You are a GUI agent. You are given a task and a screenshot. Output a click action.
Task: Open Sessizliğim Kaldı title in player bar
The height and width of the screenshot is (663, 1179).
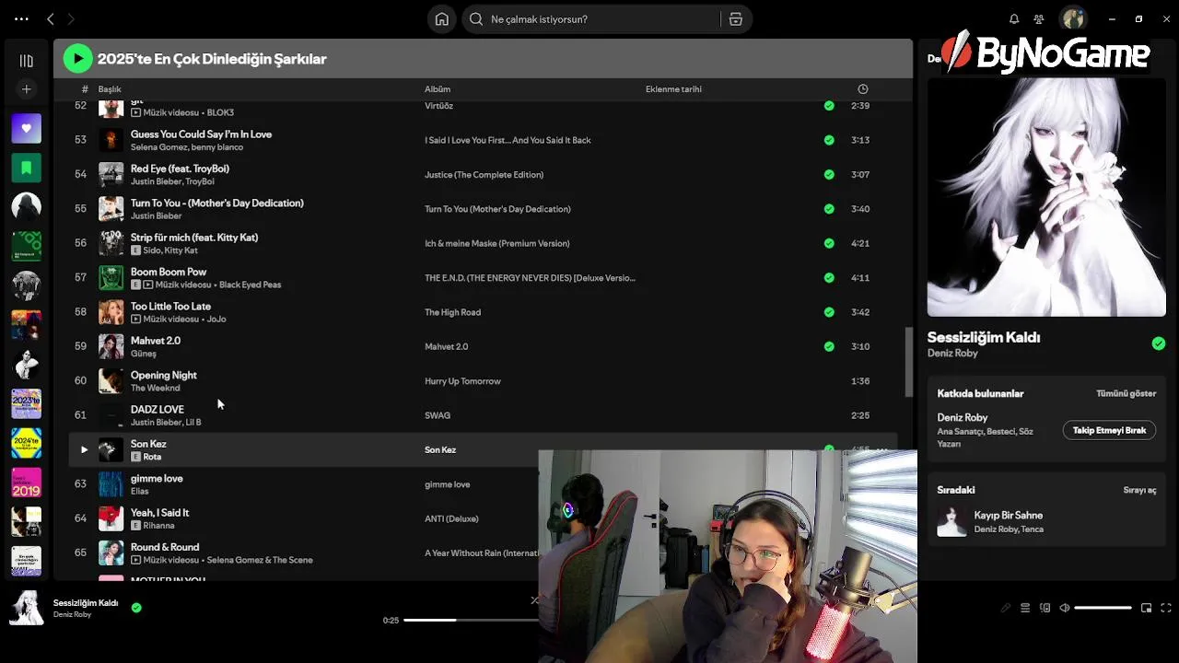click(86, 603)
